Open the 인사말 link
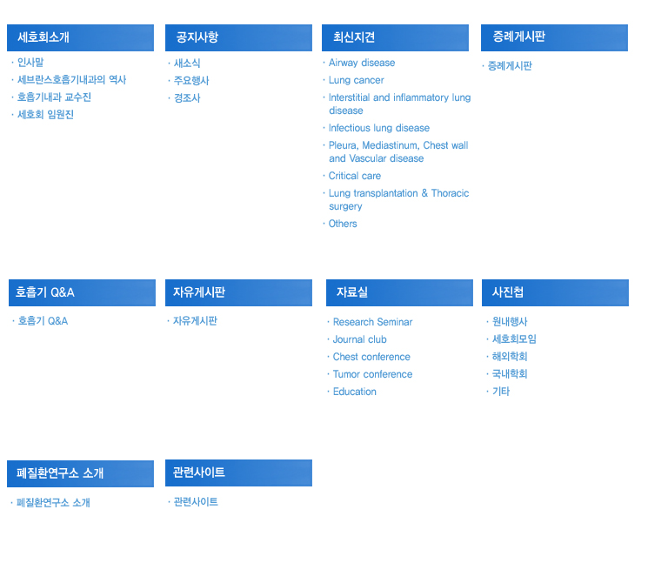Screen dimensions: 648x570 (x=30, y=63)
